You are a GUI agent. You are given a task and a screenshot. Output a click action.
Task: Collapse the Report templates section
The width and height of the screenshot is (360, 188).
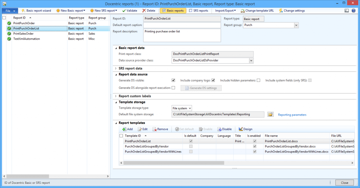coord(116,123)
